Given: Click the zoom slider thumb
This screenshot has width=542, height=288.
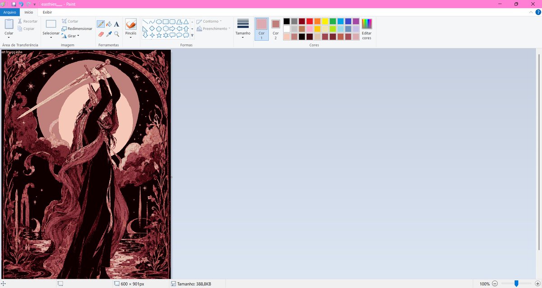Looking at the screenshot, I should click(516, 283).
